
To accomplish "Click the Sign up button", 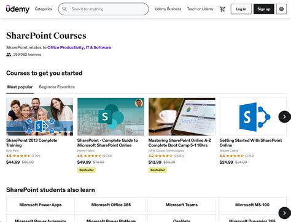I will 264,9.
